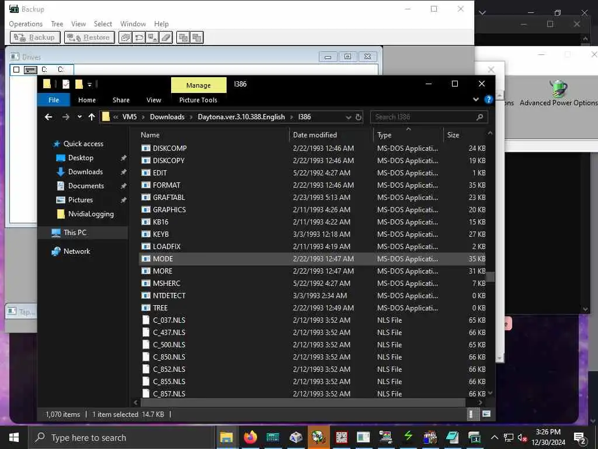
Task: Open the Picture Tools tab
Action: tap(198, 100)
